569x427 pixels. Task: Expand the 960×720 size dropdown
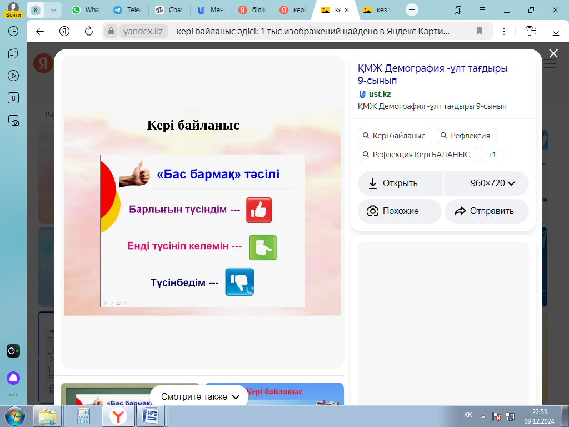492,183
